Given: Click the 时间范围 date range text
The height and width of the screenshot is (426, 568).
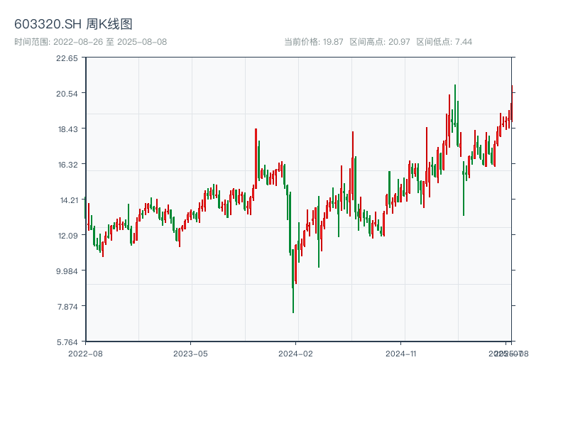Looking at the screenshot, I should coord(90,42).
